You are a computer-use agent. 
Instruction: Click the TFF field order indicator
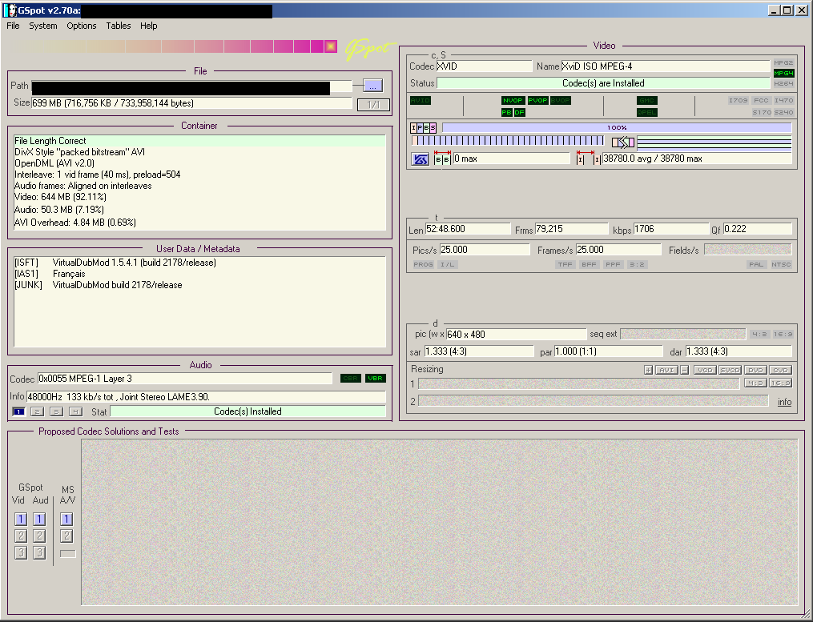coord(565,265)
